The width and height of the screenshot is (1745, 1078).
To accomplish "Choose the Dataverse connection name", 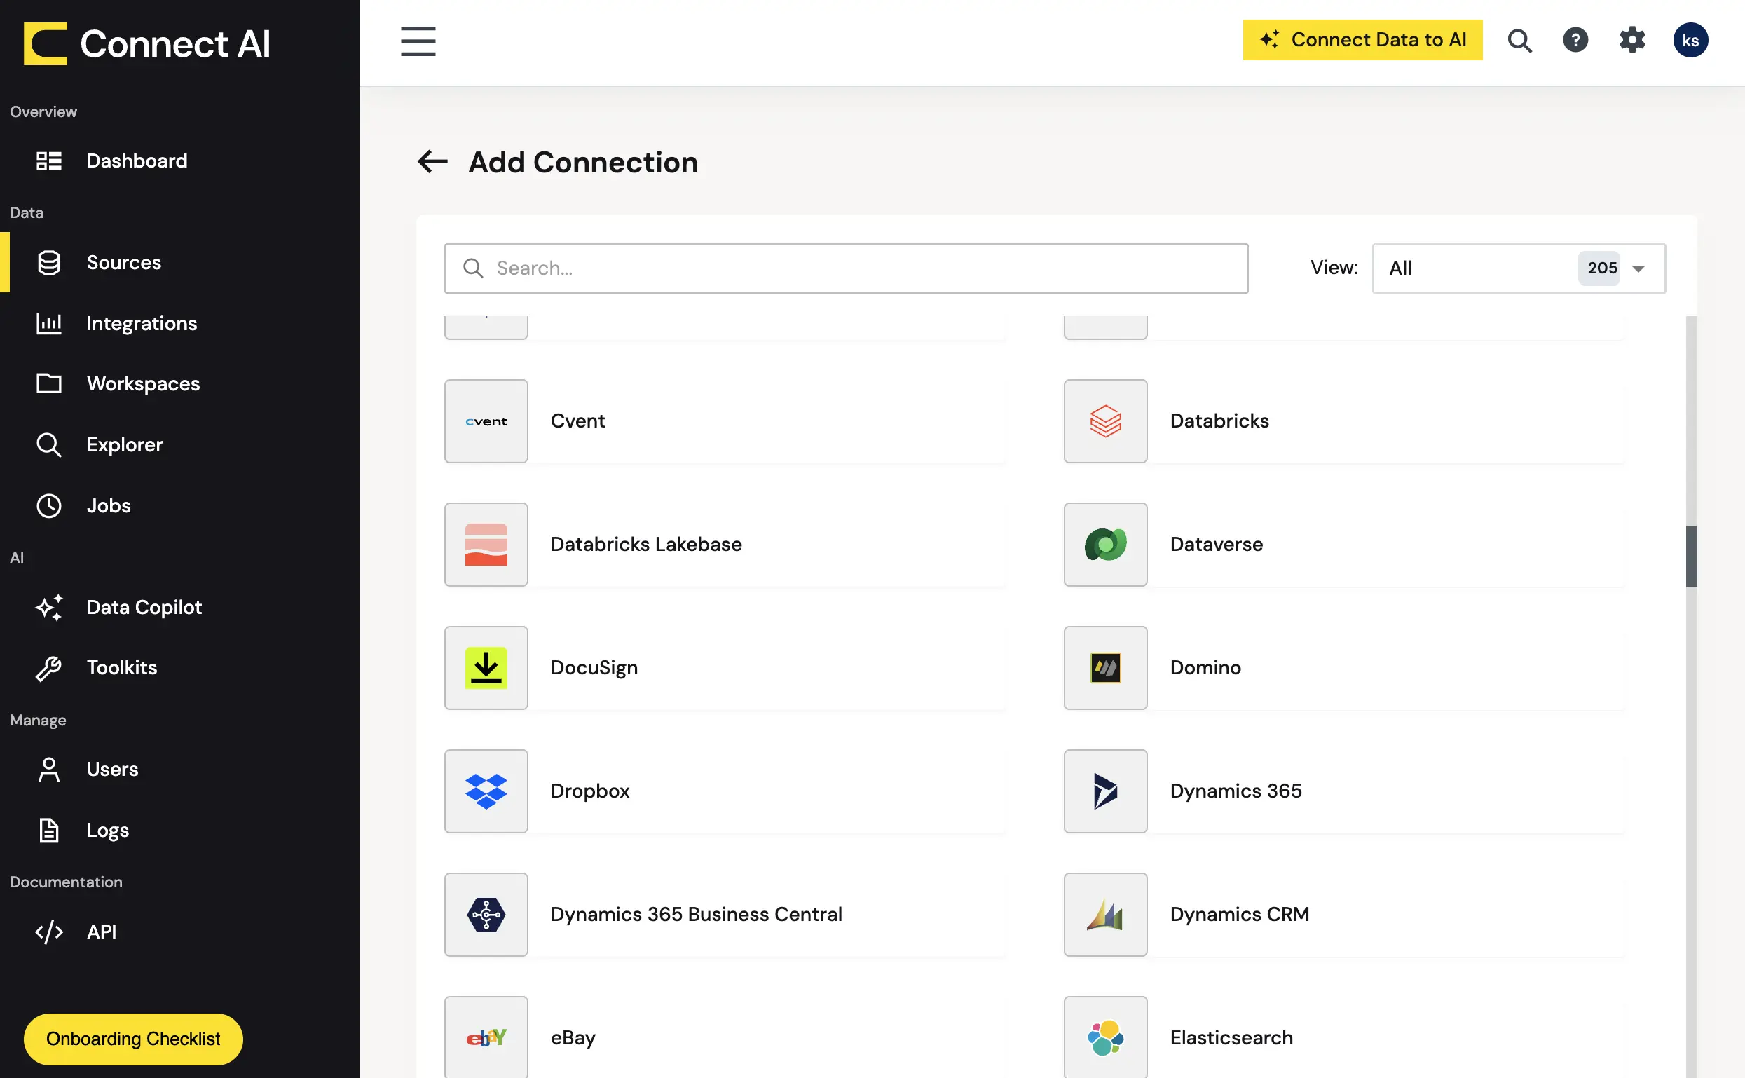I will 1216,545.
